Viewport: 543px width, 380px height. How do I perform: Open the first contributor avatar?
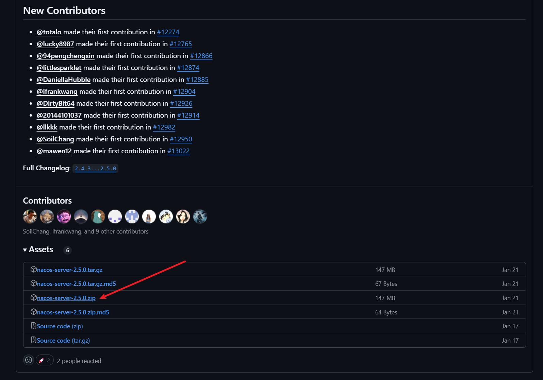[30, 217]
